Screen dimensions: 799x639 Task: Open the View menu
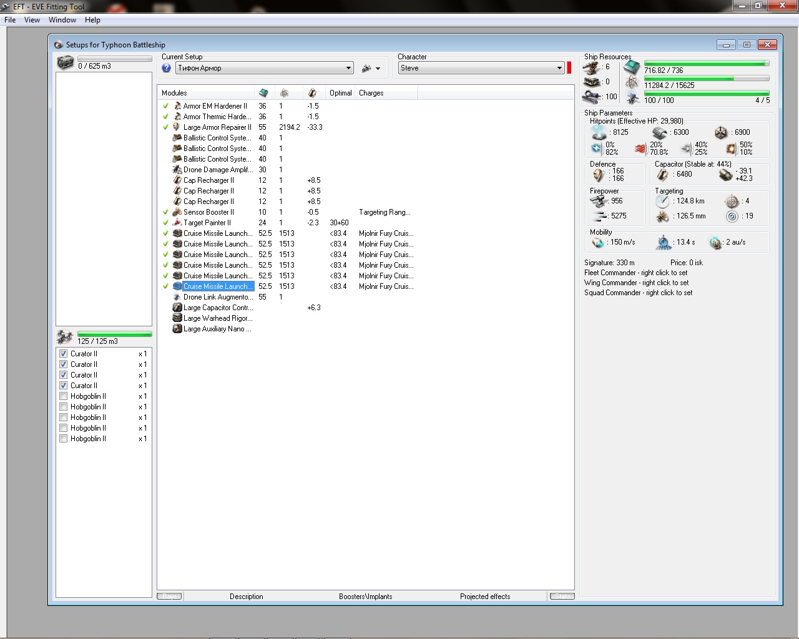pos(32,20)
